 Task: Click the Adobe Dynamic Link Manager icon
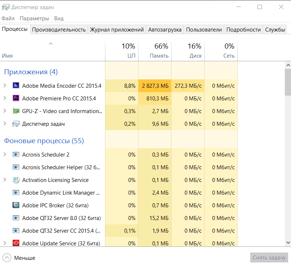(16, 193)
